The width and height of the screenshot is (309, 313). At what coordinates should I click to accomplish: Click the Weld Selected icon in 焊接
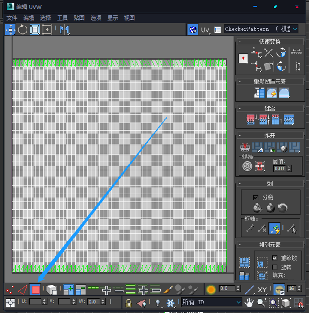[260, 166]
